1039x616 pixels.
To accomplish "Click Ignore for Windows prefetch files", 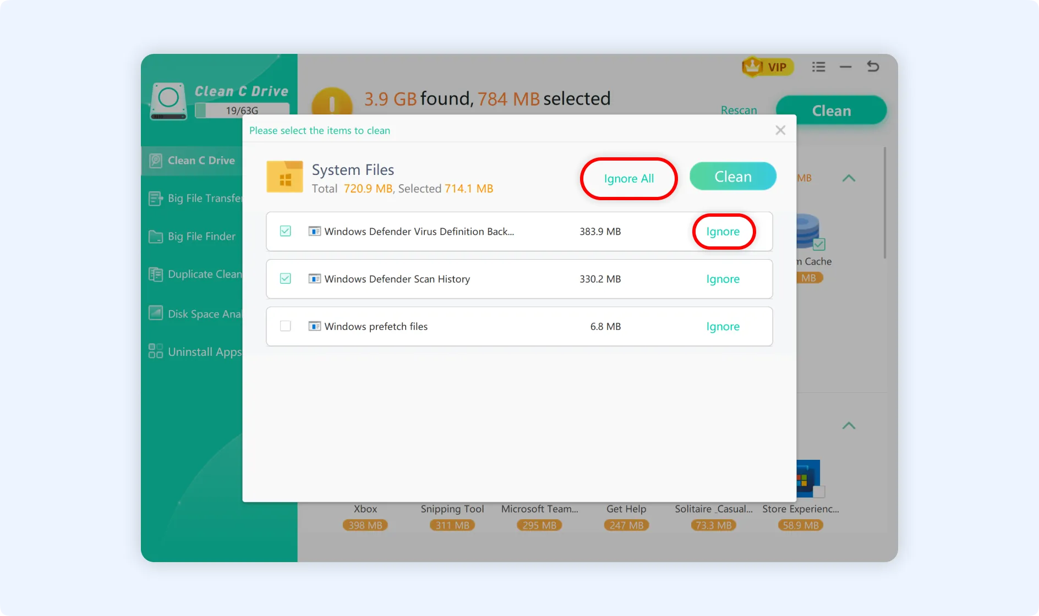I will tap(723, 327).
